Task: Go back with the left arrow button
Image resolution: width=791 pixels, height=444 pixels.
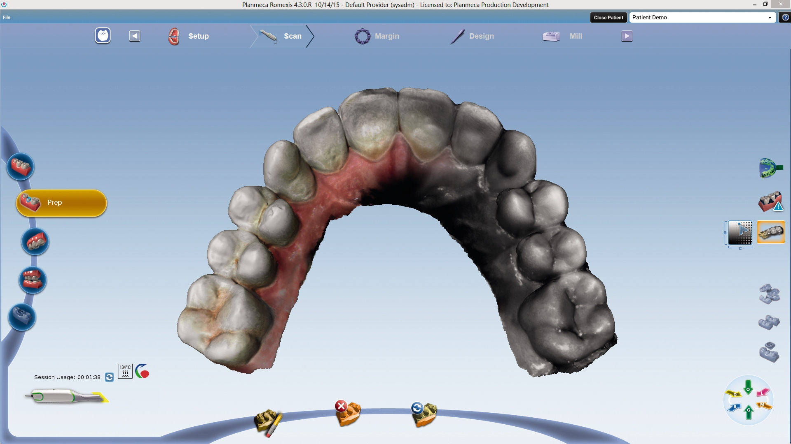Action: pyautogui.click(x=135, y=36)
